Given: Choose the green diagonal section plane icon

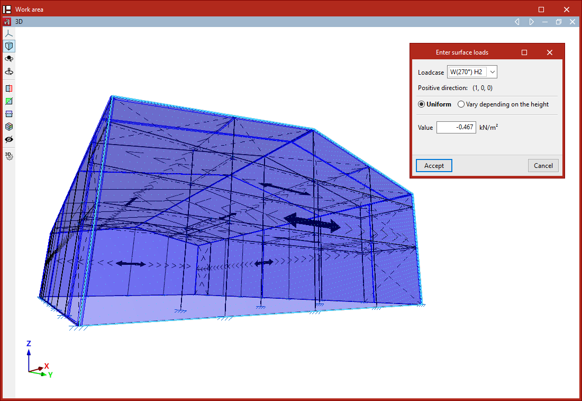Looking at the screenshot, I should tap(9, 101).
